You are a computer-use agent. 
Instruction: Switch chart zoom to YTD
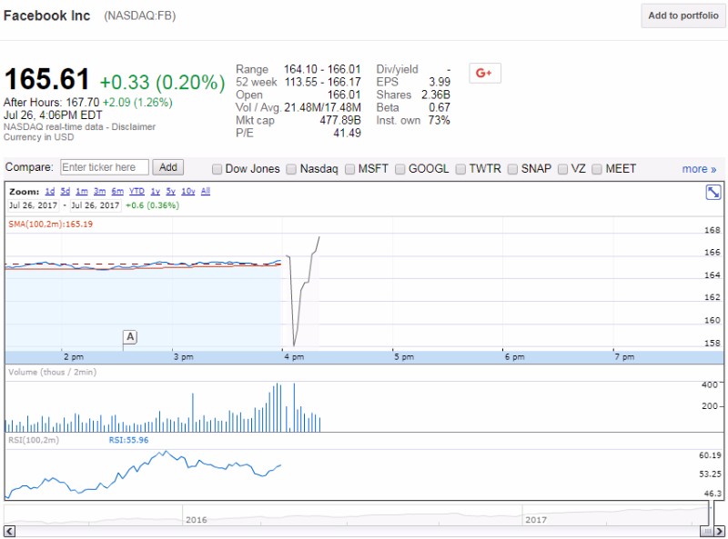point(136,191)
